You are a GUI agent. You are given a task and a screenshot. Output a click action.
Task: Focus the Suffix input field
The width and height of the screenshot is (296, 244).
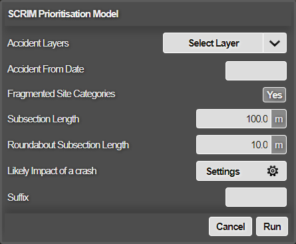coord(256,197)
